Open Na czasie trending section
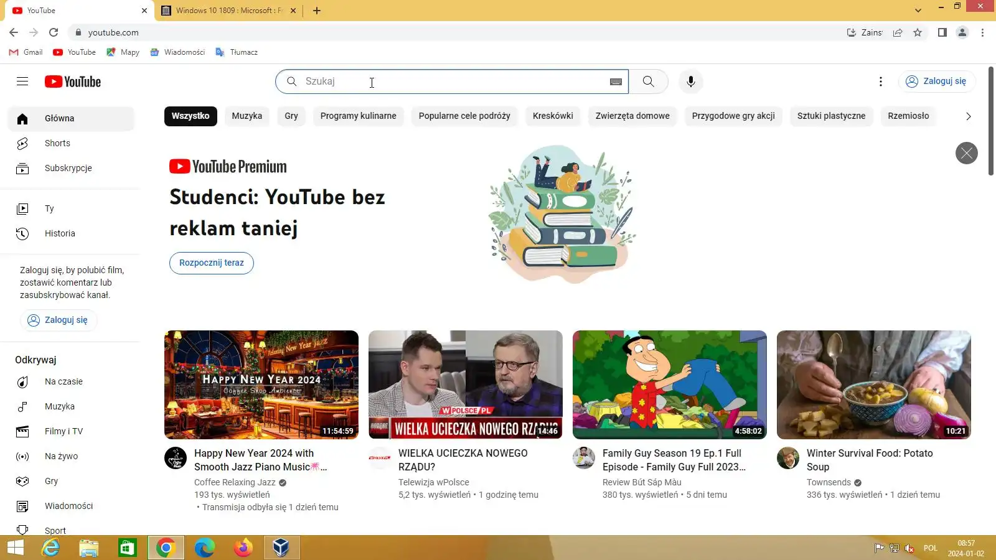This screenshot has width=996, height=560. [71, 381]
